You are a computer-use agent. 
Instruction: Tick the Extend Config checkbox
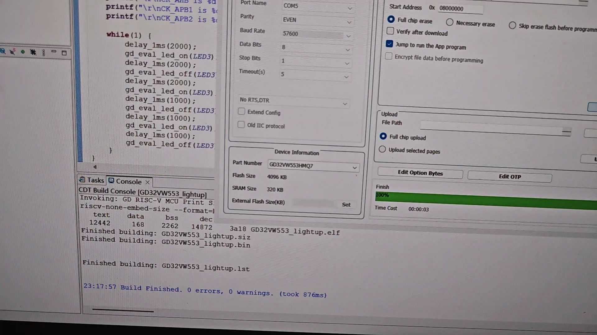pyautogui.click(x=241, y=111)
